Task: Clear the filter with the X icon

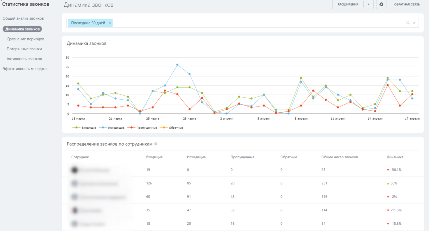Action: coord(414,23)
